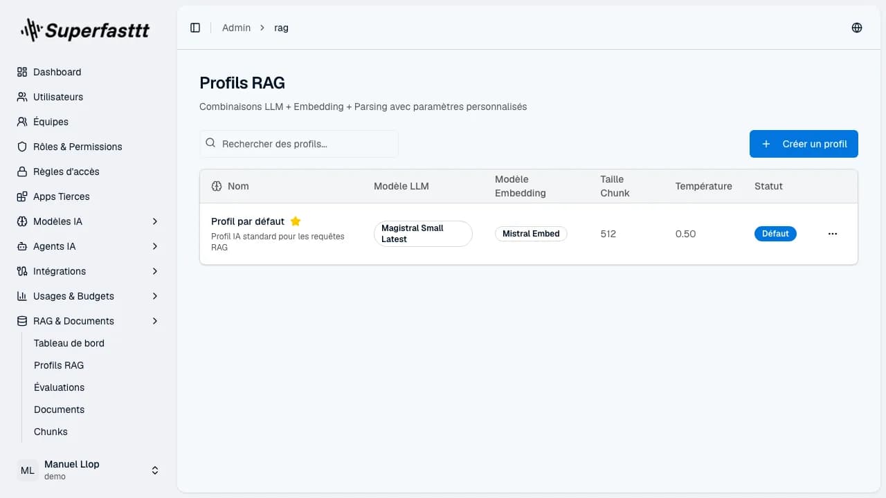Viewport: 886px width, 498px height.
Task: Click the Modèle LLM column header
Action: point(401,186)
